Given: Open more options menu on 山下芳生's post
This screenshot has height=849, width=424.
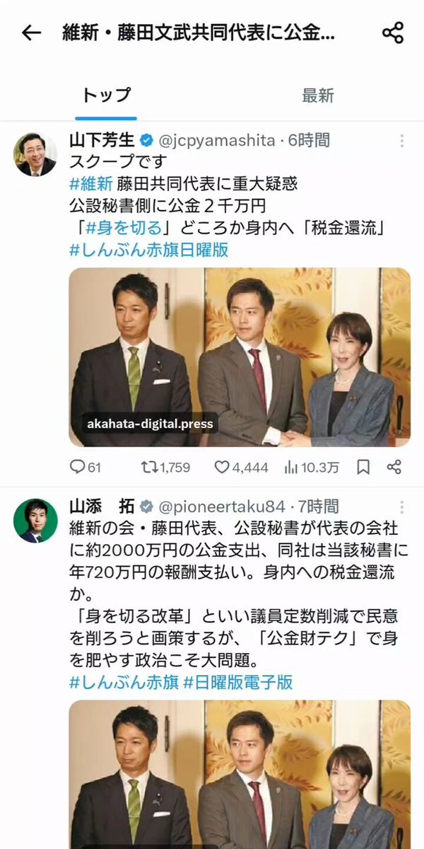Looking at the screenshot, I should click(402, 141).
